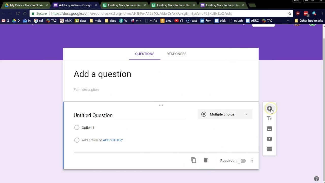Screen dimensions: 325x183
Task: Open the class bookmark link
Action: [x=80, y=21]
